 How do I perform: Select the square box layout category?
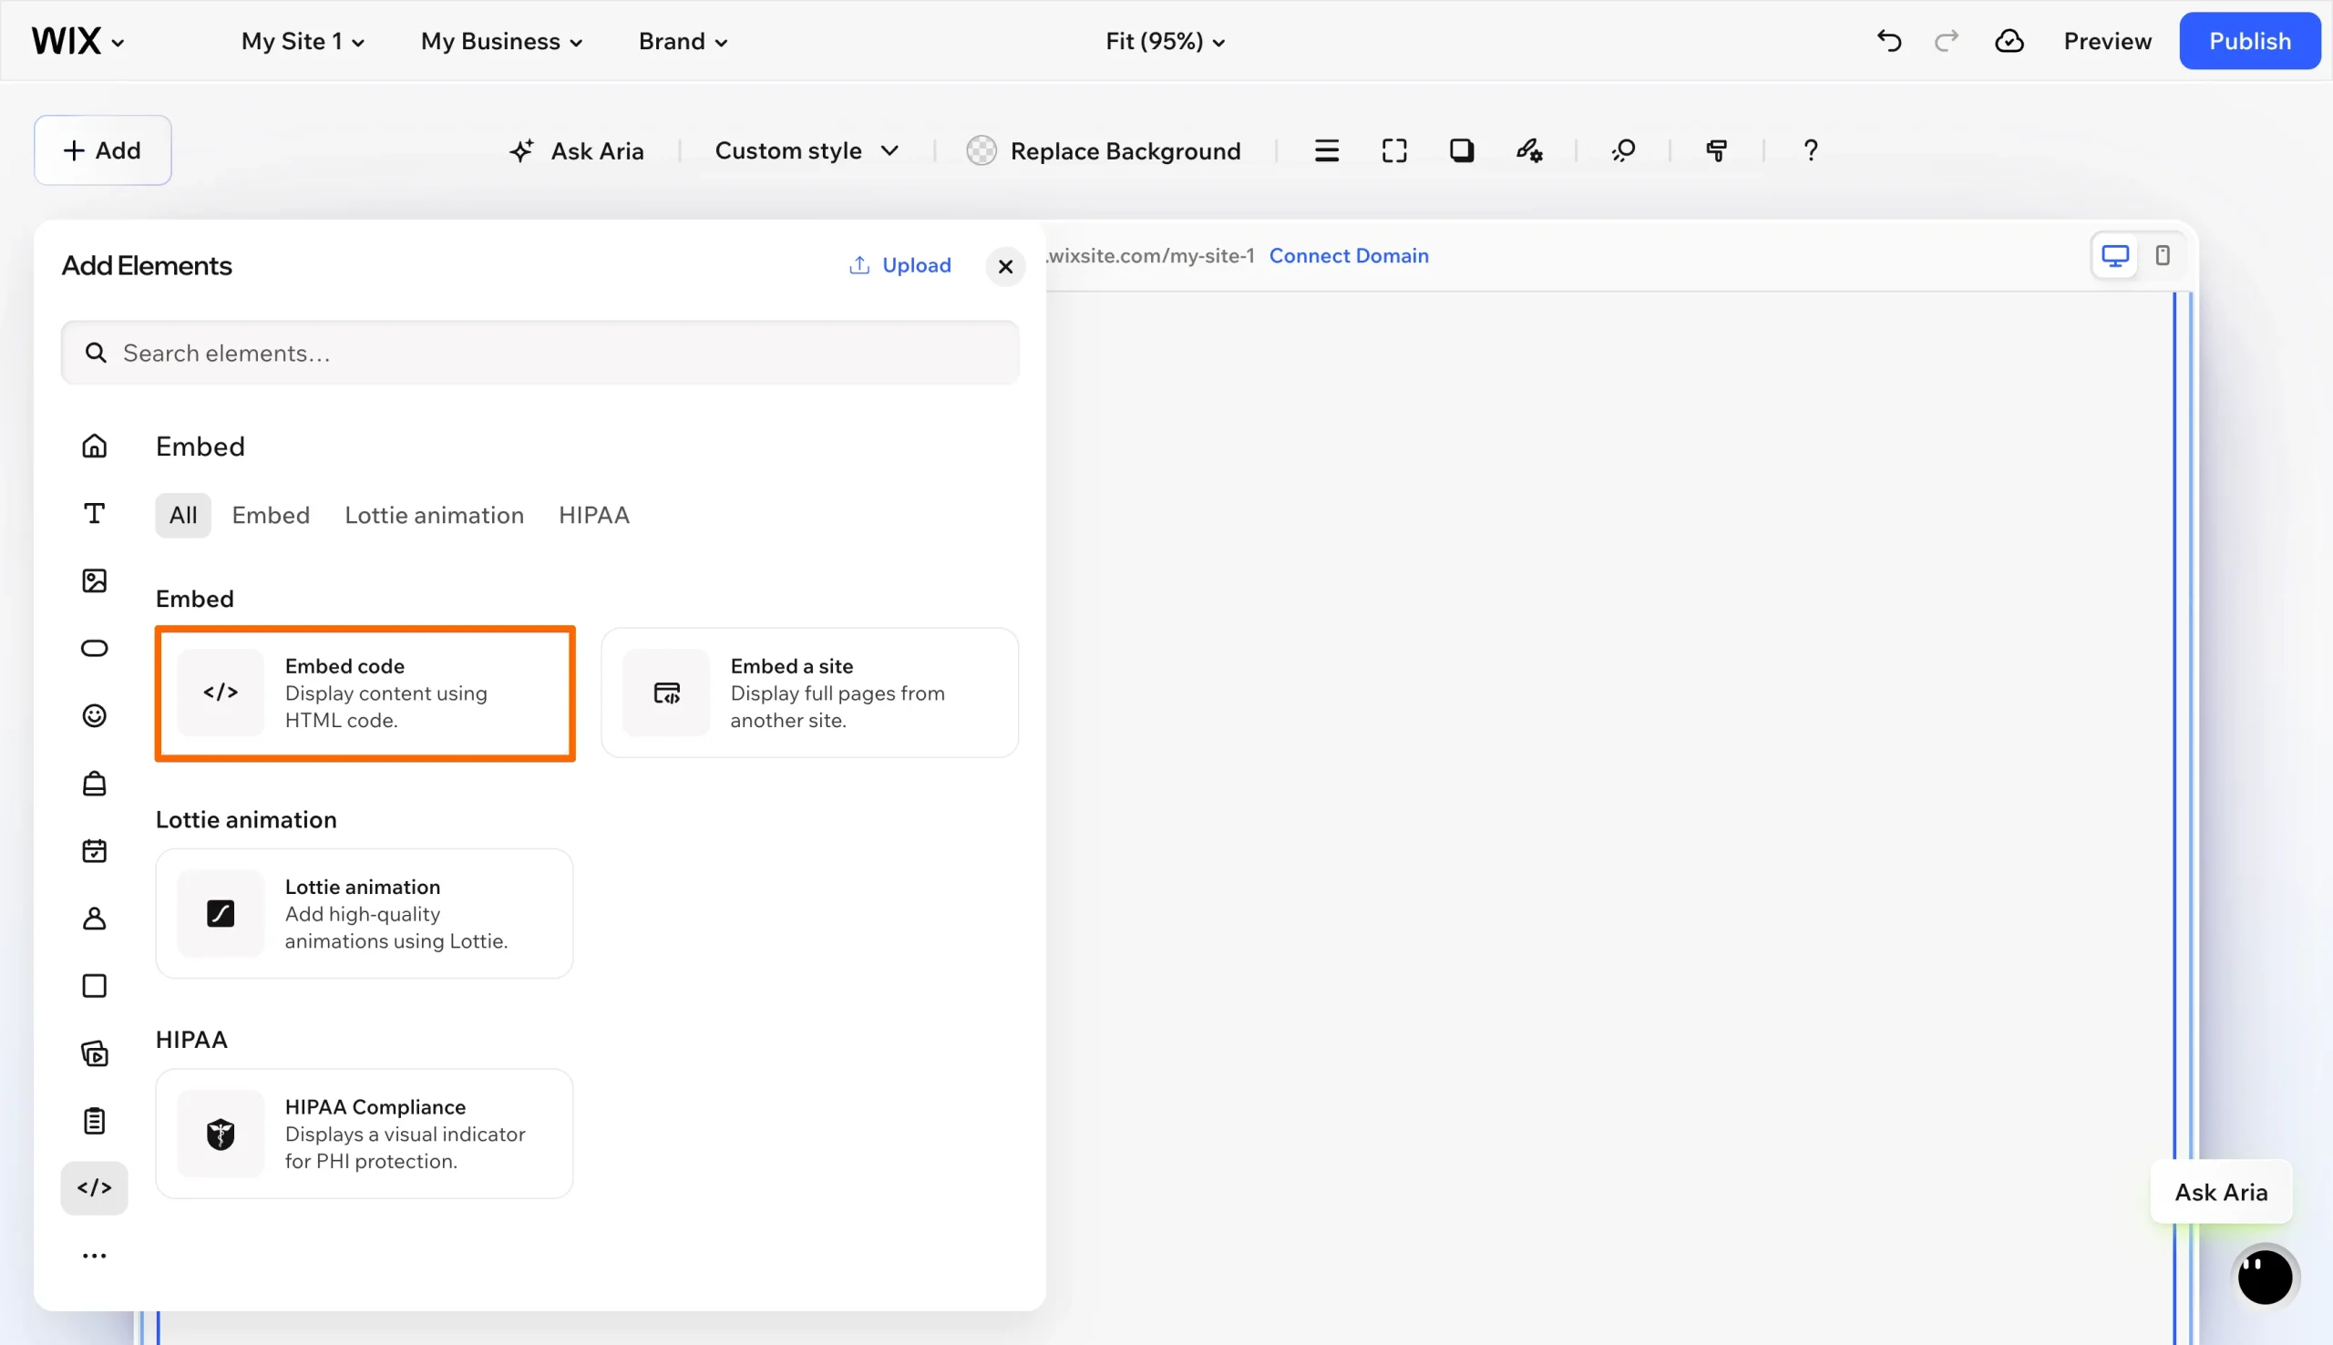[x=94, y=986]
